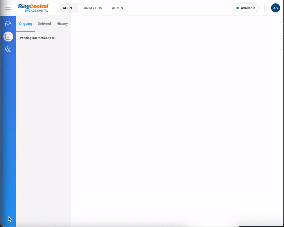Click the ENGAGE DIGITAL text under the logo

click(36, 11)
